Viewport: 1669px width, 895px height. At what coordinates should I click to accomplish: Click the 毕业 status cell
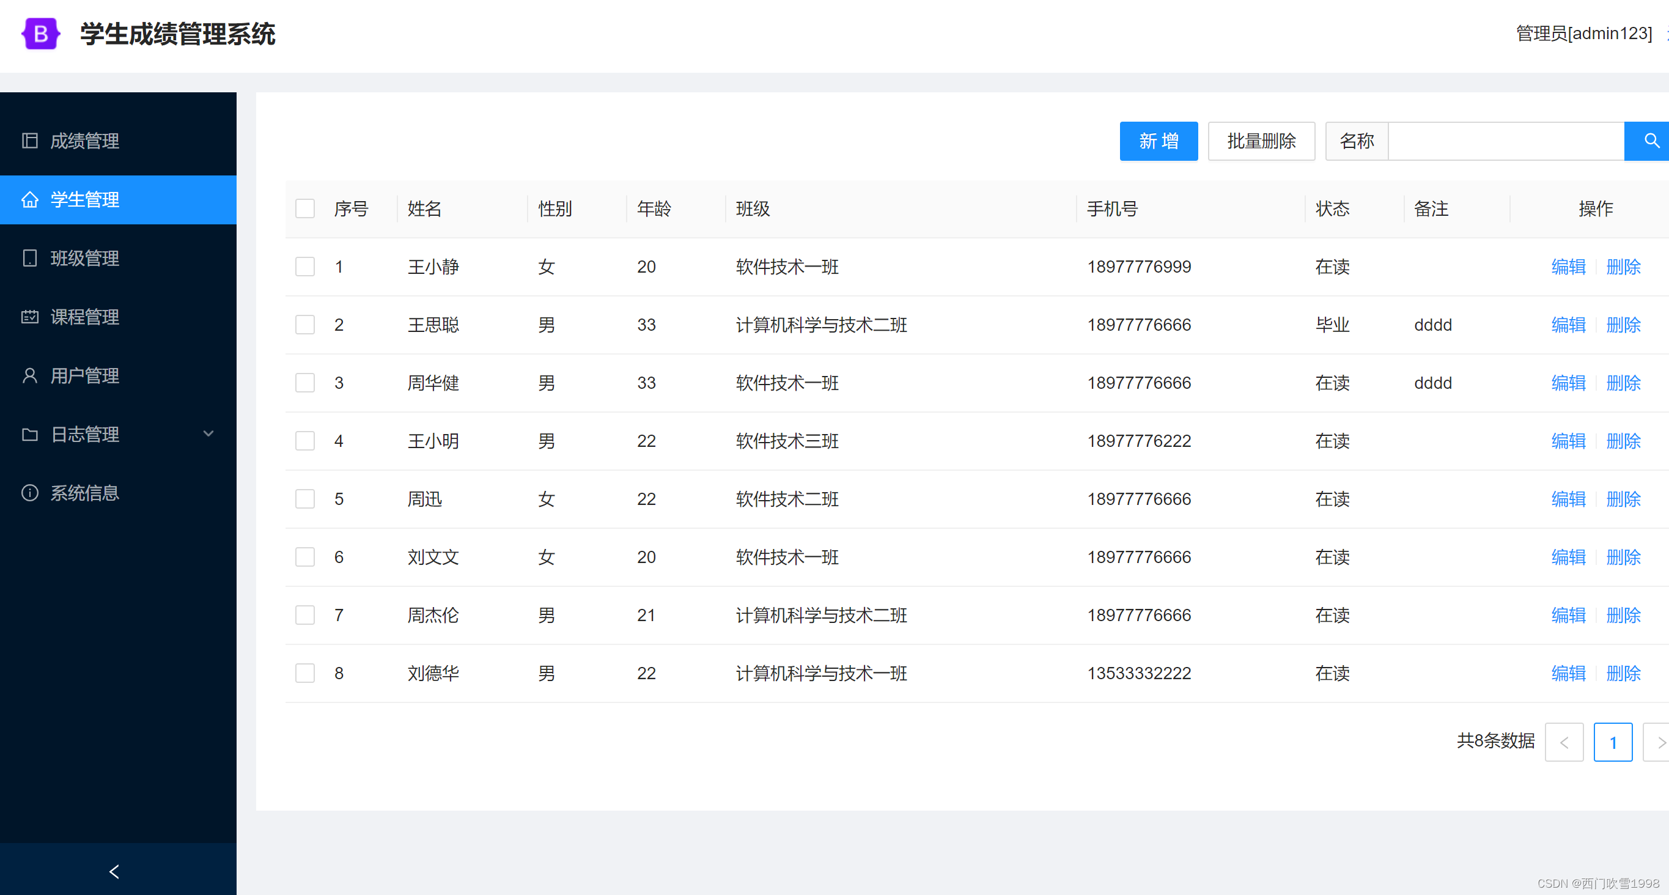[x=1332, y=325]
